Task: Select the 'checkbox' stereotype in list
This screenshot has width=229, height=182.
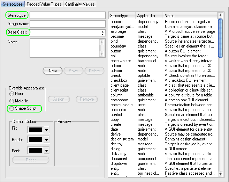Action: click(x=119, y=80)
